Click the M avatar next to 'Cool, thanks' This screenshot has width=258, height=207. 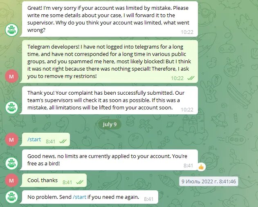(11, 180)
